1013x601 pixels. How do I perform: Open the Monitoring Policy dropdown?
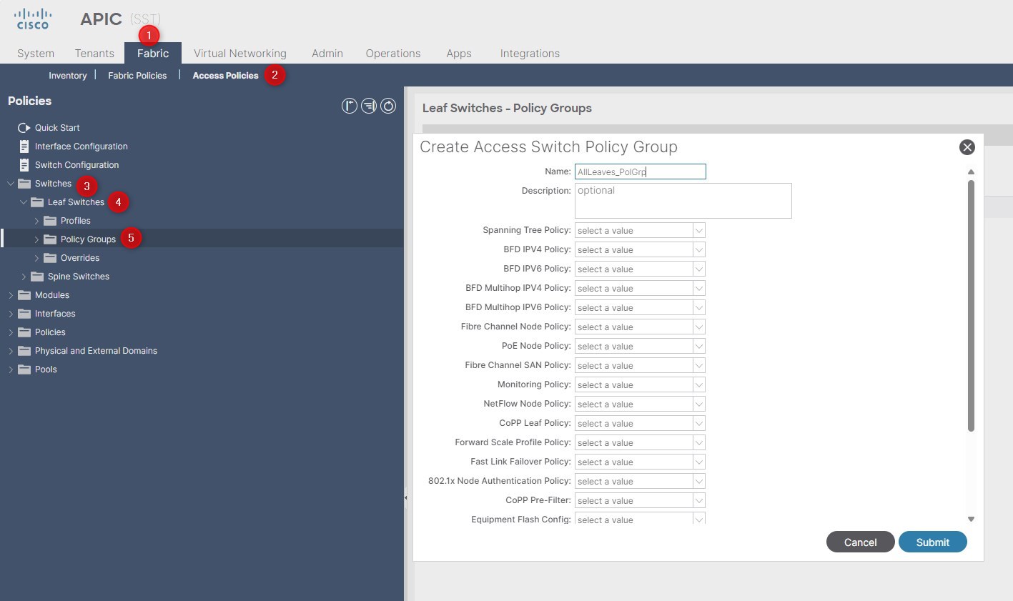coord(698,385)
